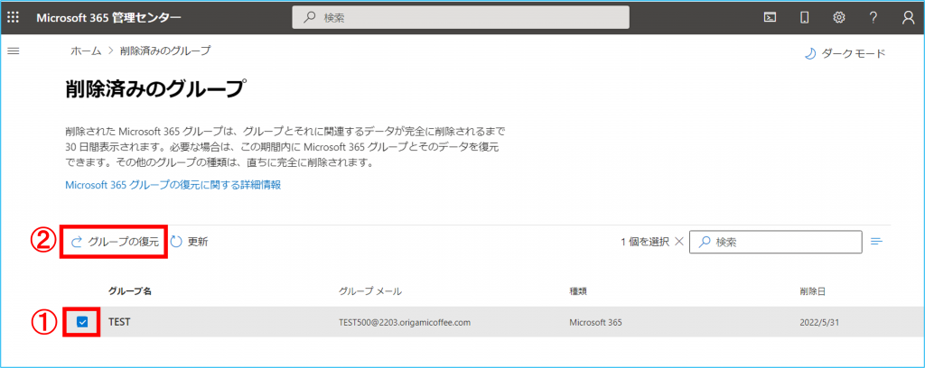925x368 pixels.
Task: Open the account profile icon
Action: (x=908, y=17)
